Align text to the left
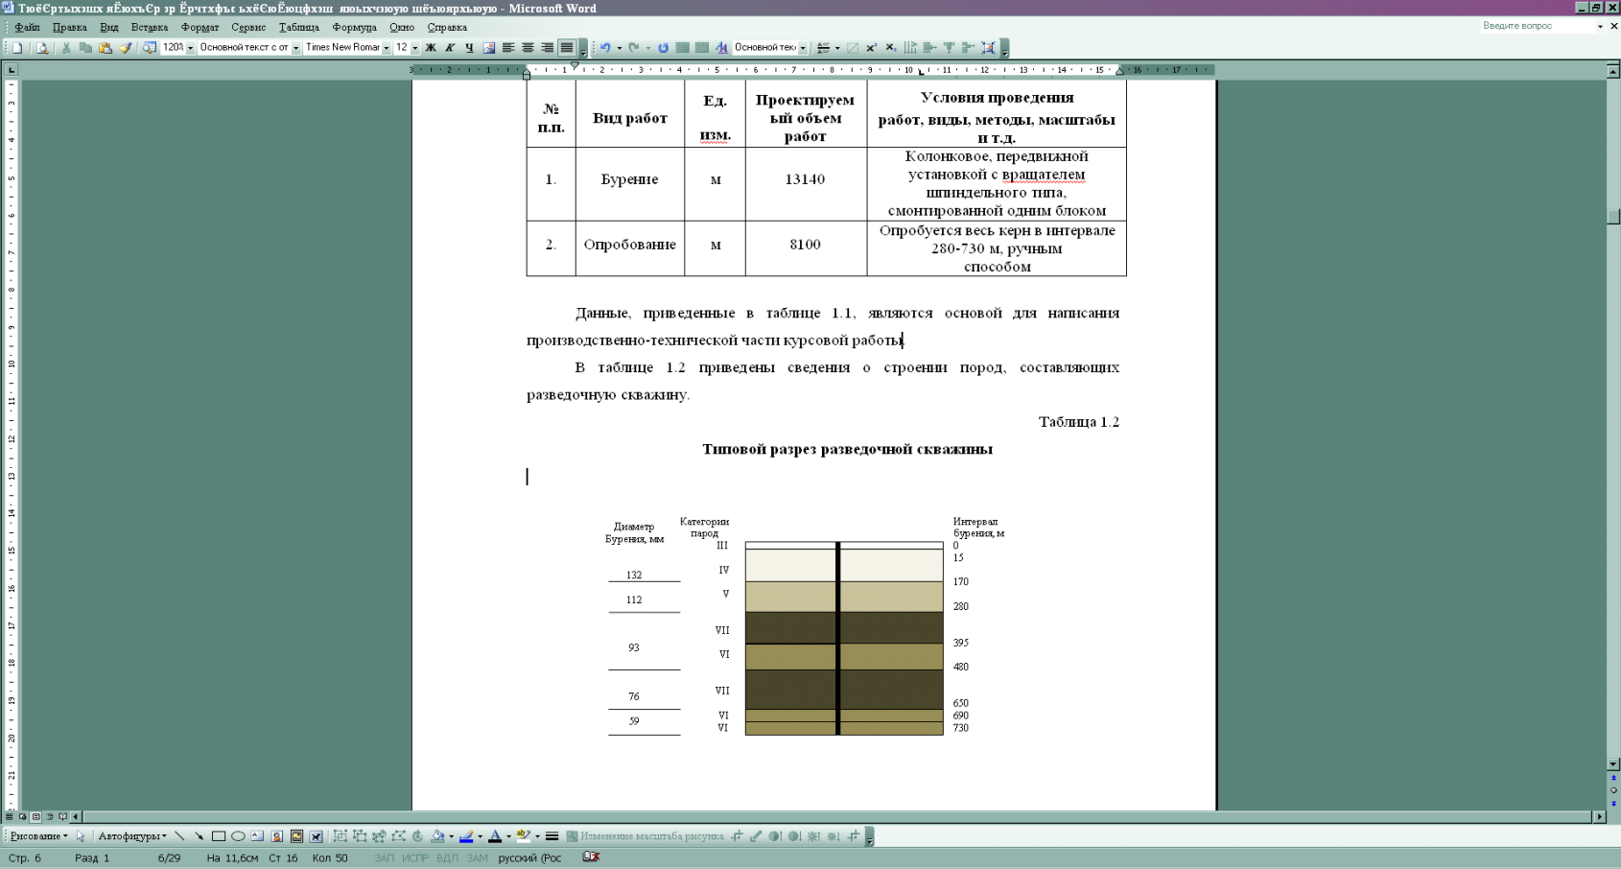 508,47
